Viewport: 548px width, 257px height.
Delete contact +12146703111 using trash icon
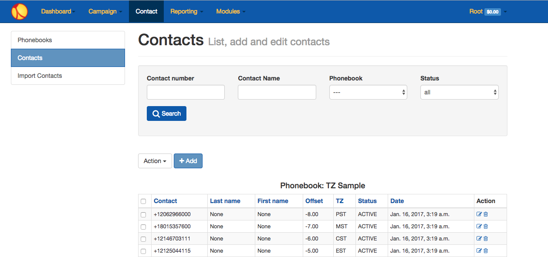(486, 239)
